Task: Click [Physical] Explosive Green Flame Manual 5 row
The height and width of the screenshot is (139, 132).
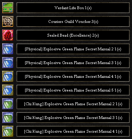Action: pos(73,90)
